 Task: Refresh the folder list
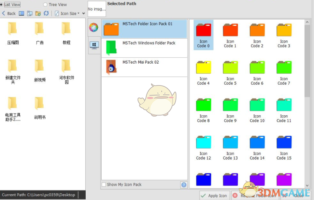point(46,13)
